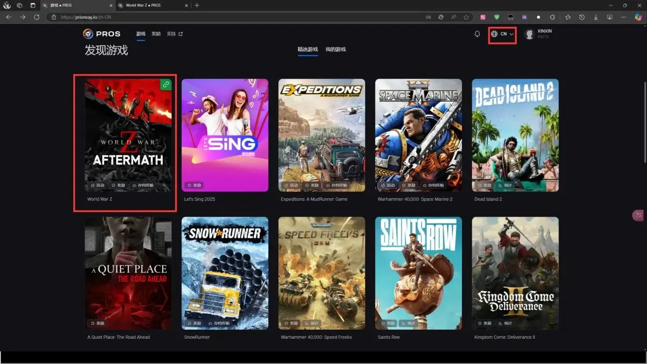The height and width of the screenshot is (364, 647).
Task: Open a new browser tab with plus
Action: pyautogui.click(x=197, y=6)
